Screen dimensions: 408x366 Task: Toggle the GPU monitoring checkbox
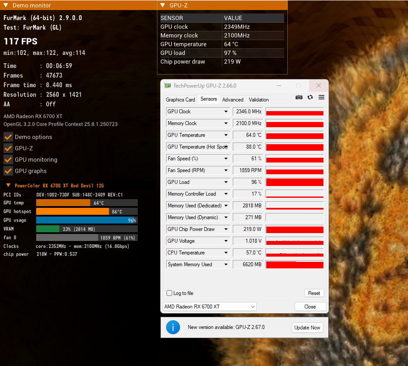pos(8,159)
